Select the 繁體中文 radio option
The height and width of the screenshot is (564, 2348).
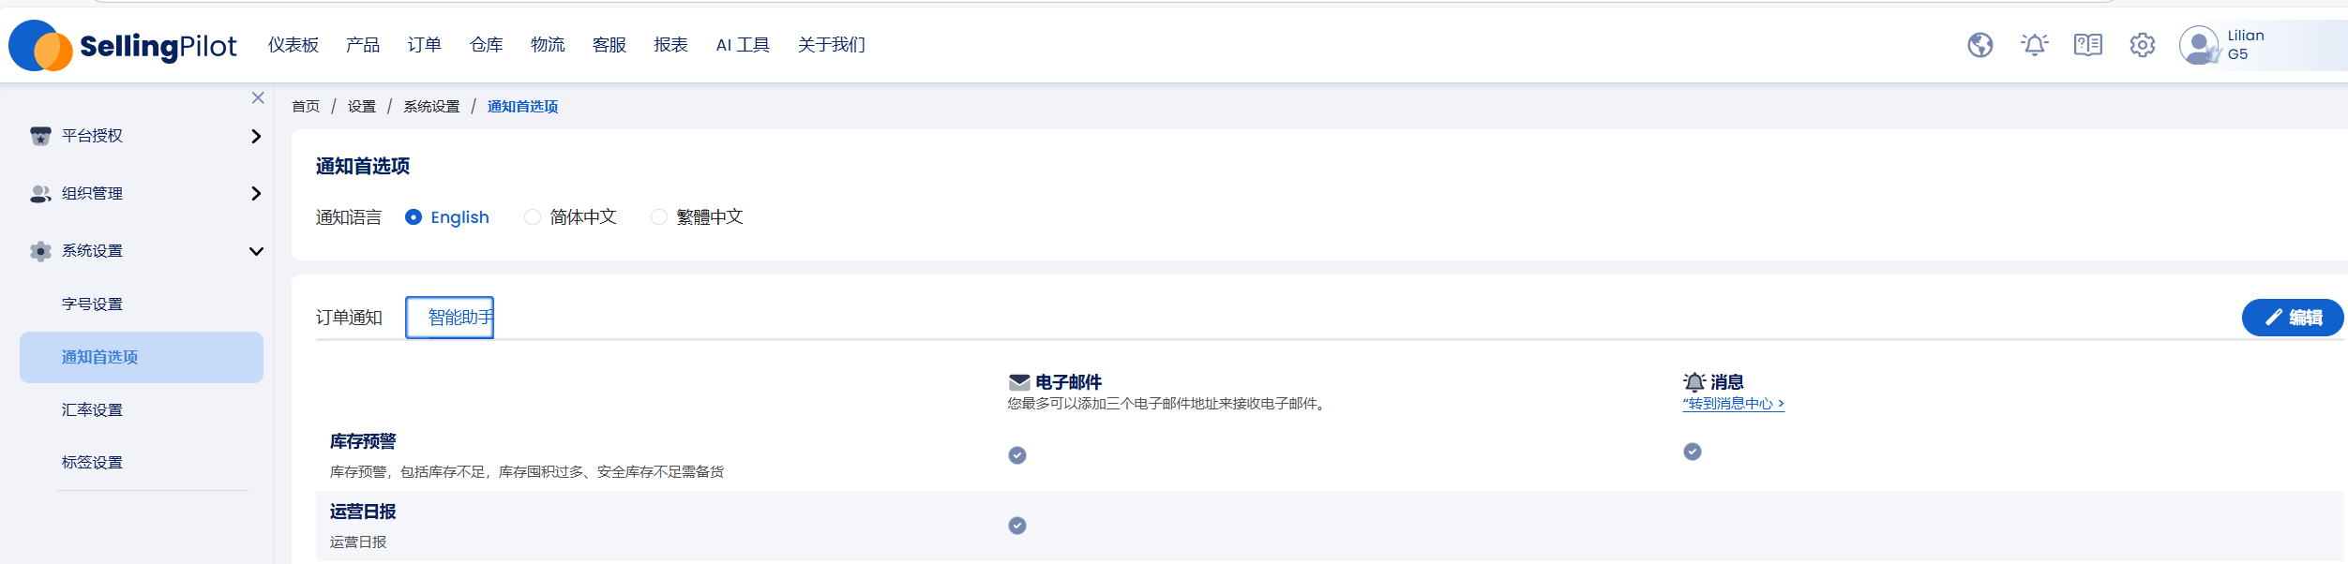[x=659, y=217]
